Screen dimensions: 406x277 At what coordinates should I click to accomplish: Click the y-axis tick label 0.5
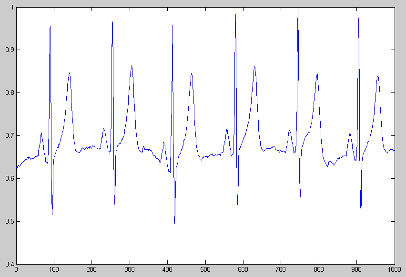10,222
